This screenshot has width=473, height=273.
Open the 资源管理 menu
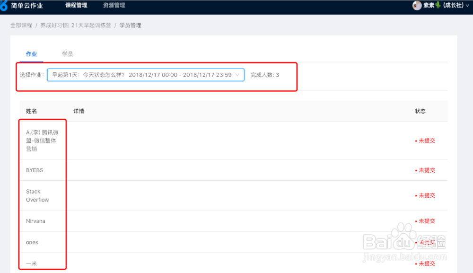114,5
